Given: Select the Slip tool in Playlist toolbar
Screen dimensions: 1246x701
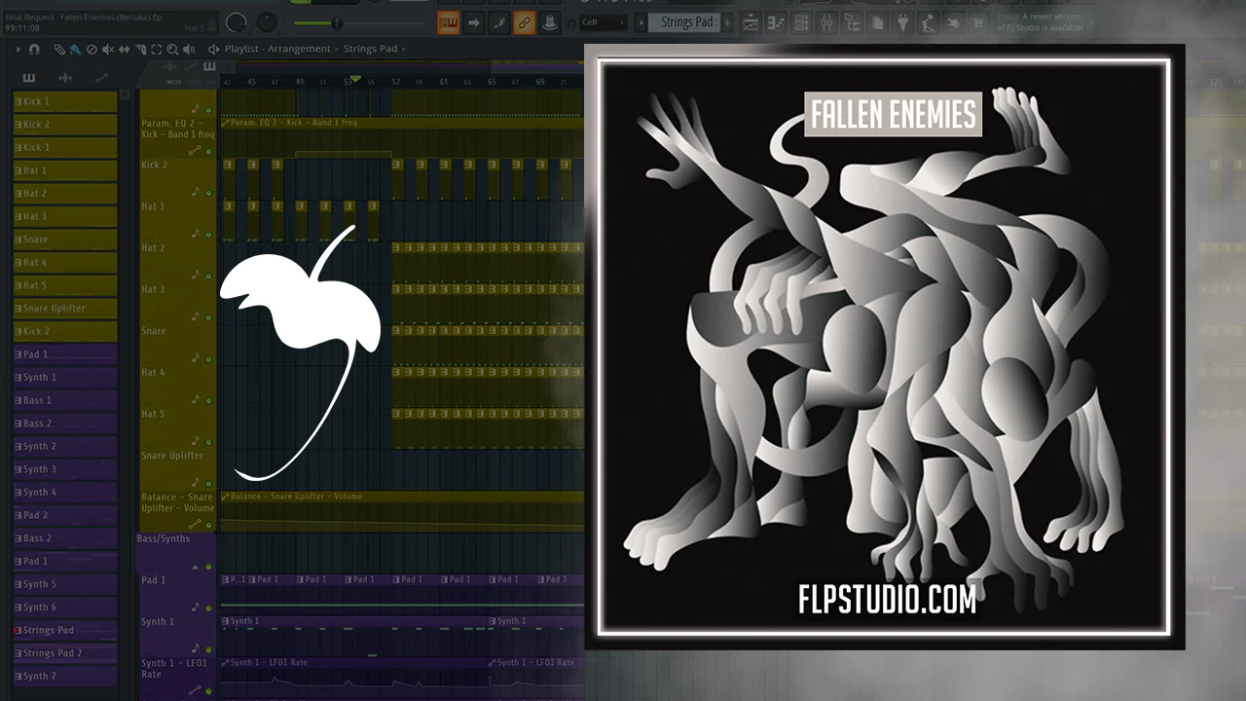Looking at the screenshot, I should point(124,49).
